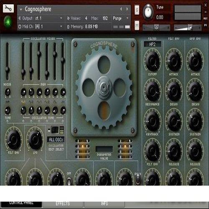Toggle the Solo S button
Viewport: 209px width, 209px height.
click(137, 10)
